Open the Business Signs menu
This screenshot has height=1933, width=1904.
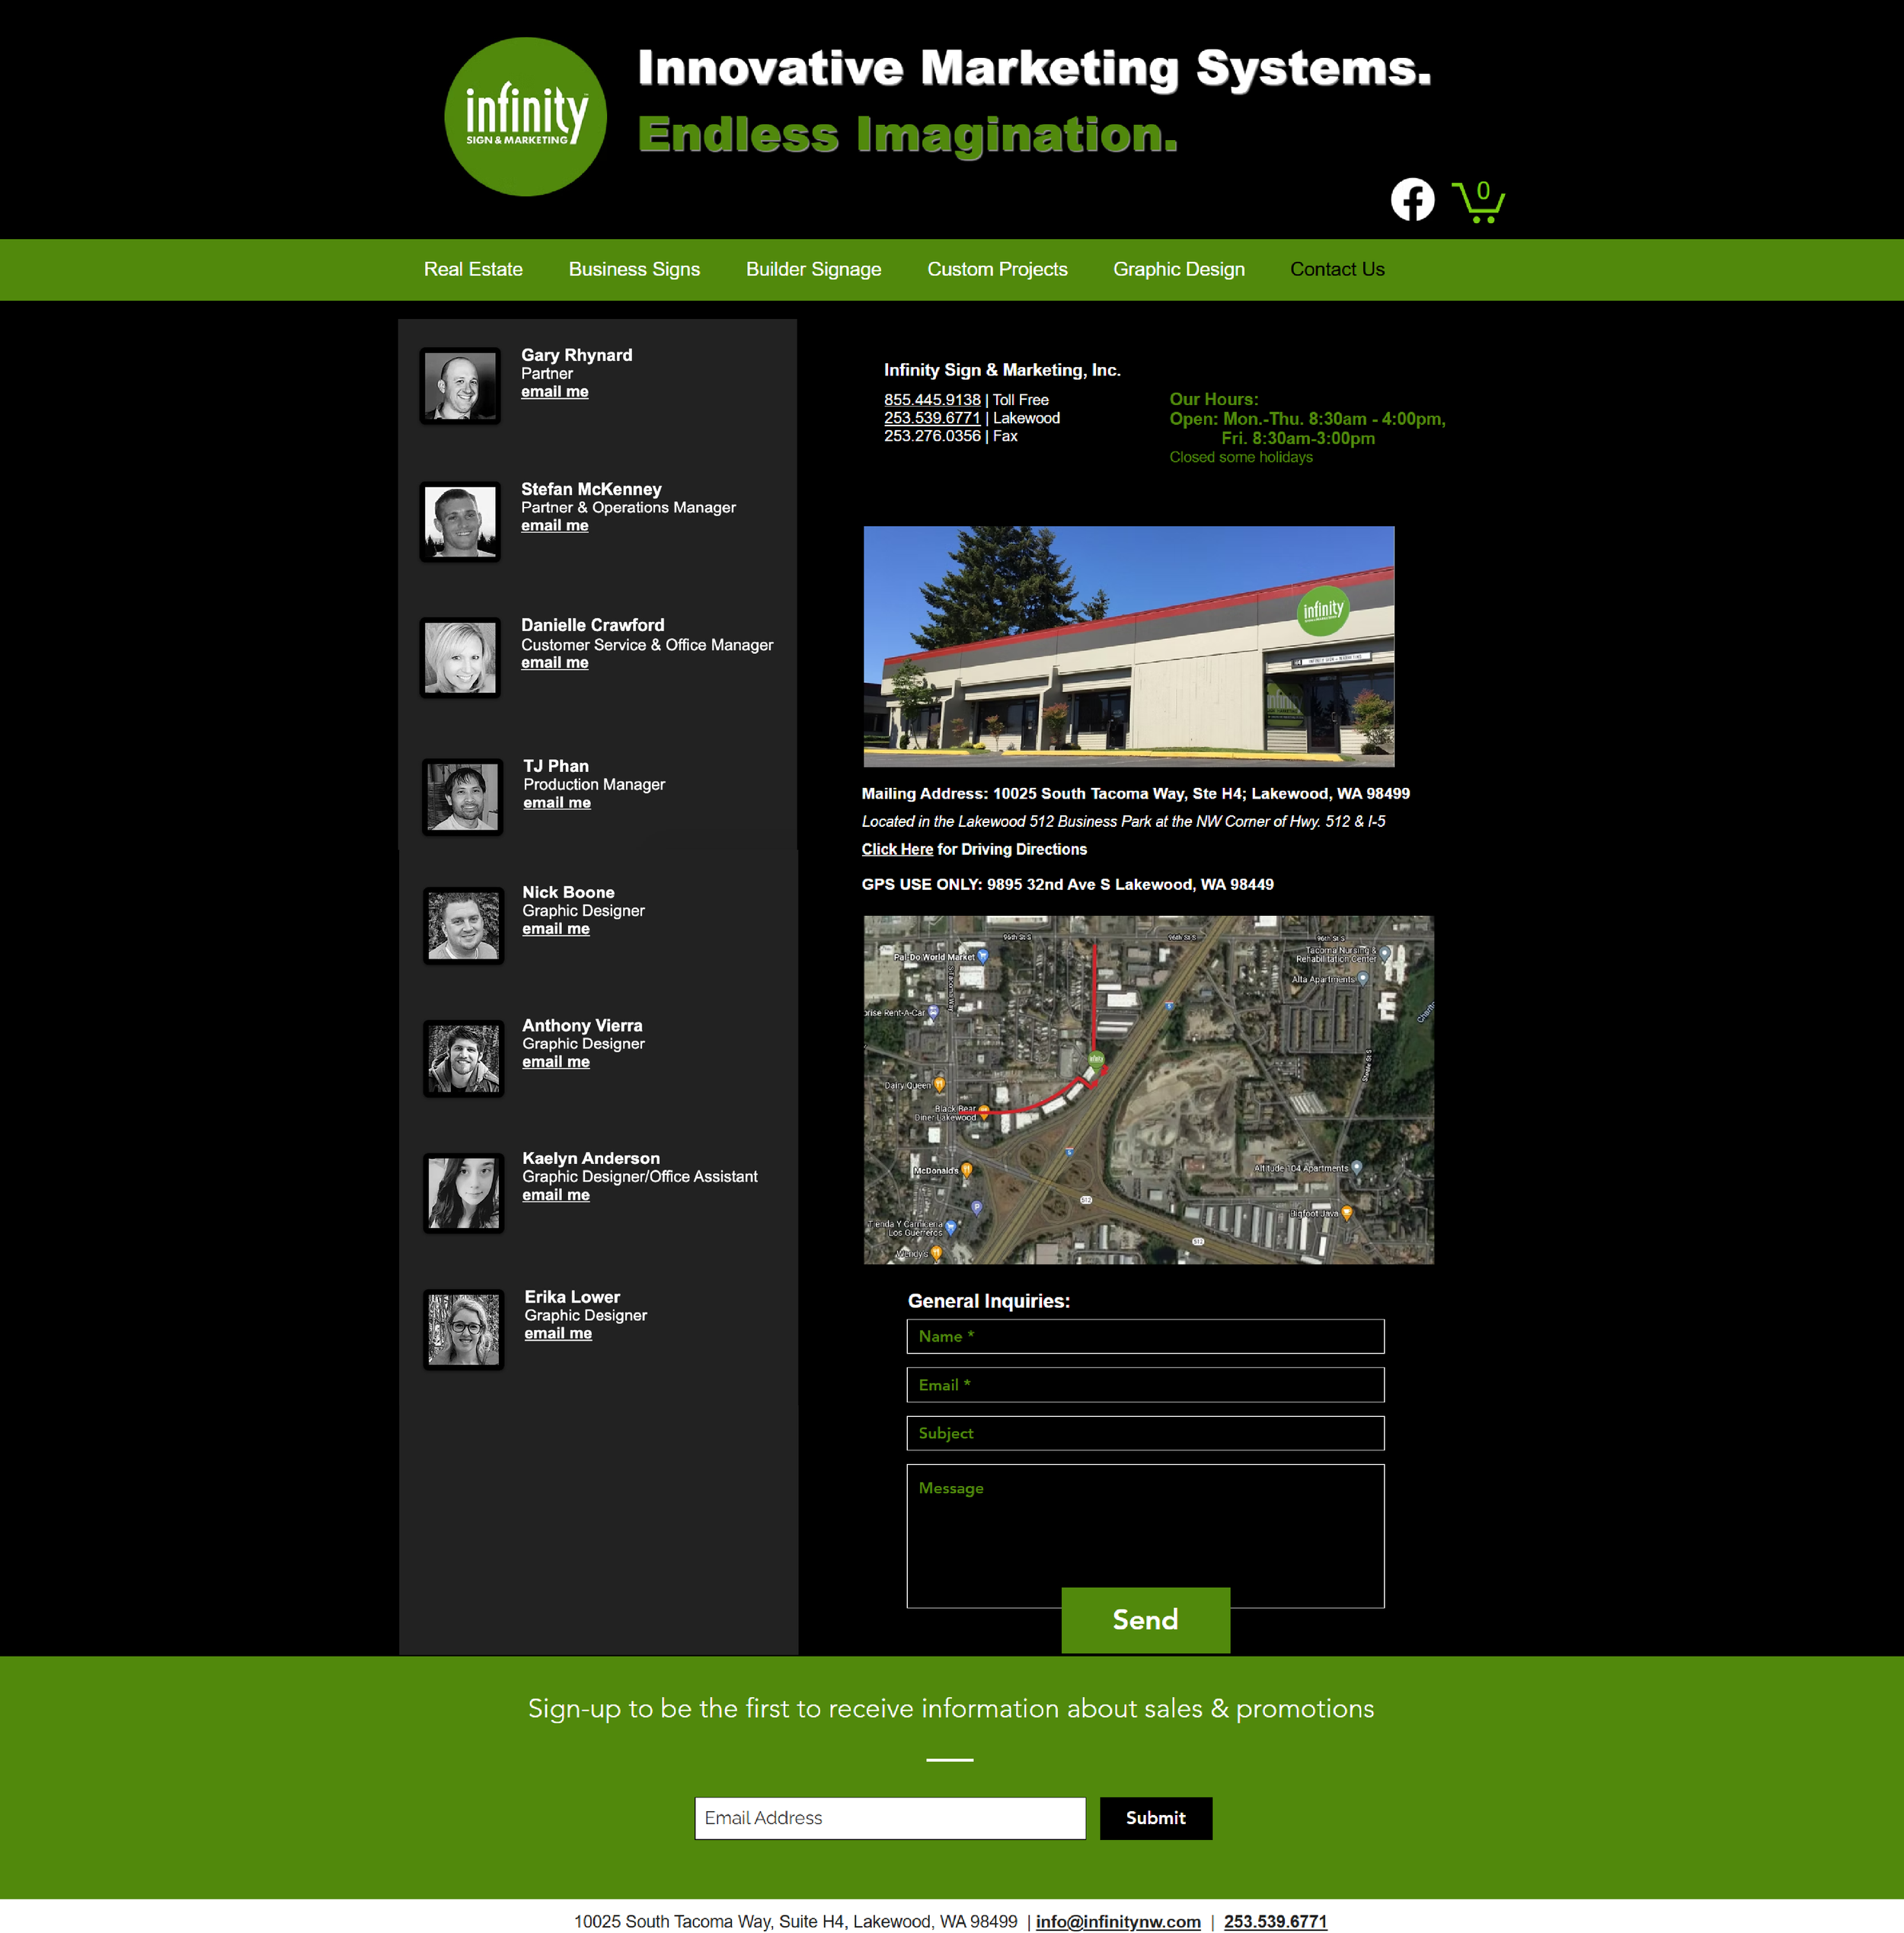[x=634, y=270]
